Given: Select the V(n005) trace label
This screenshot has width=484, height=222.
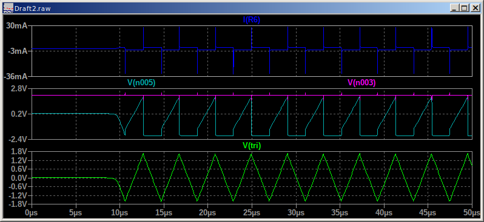Looking at the screenshot, I should [141, 82].
